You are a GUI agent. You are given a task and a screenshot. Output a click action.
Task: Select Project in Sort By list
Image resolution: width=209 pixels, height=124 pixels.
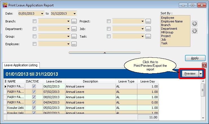pyautogui.click(x=166, y=36)
